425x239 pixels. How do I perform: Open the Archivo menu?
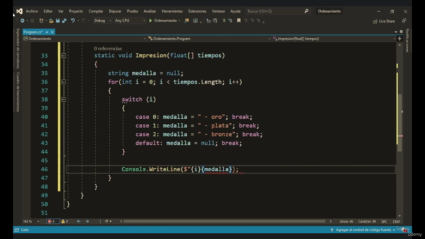click(32, 11)
